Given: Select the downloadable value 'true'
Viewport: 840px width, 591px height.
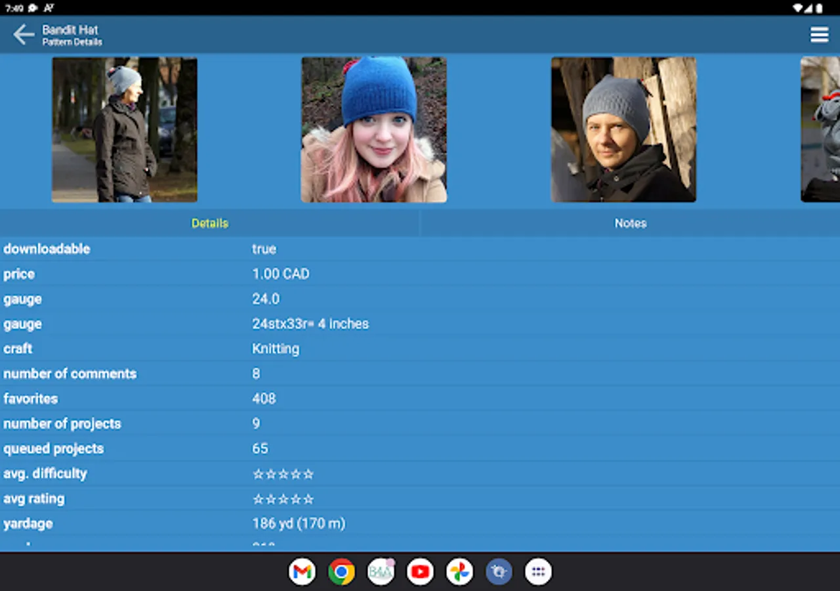Looking at the screenshot, I should pos(264,249).
